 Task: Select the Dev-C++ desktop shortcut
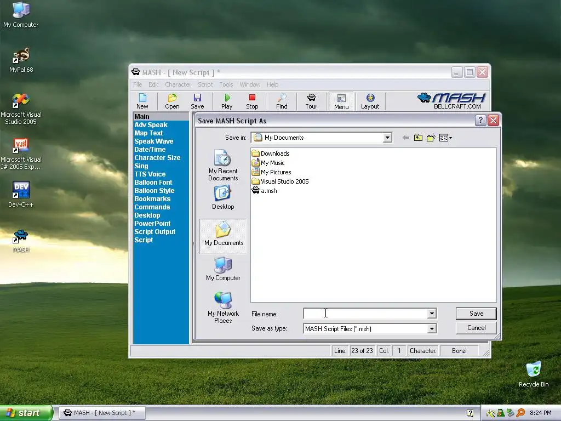click(x=21, y=195)
